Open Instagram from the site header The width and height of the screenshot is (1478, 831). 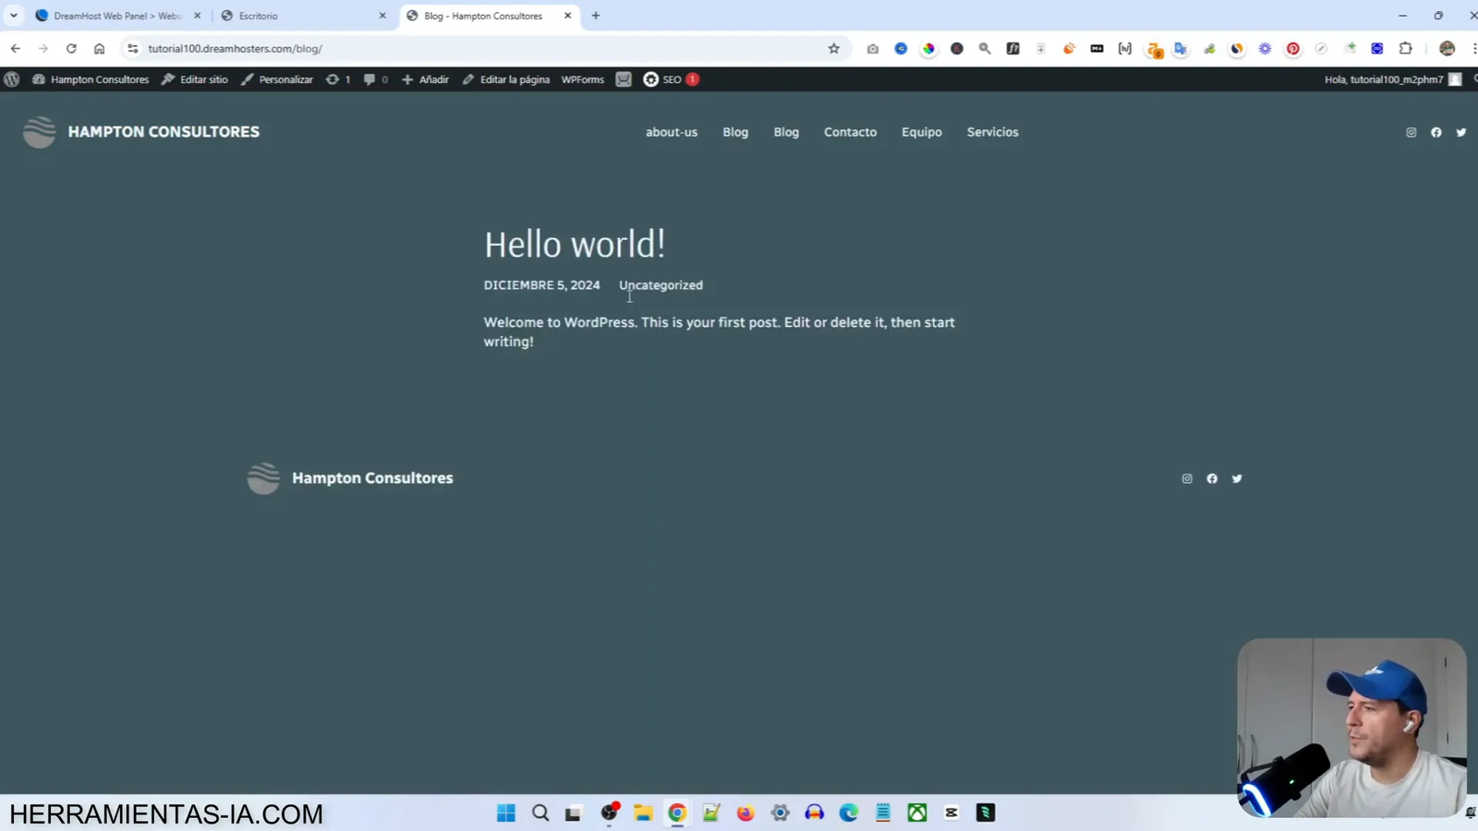click(x=1411, y=132)
